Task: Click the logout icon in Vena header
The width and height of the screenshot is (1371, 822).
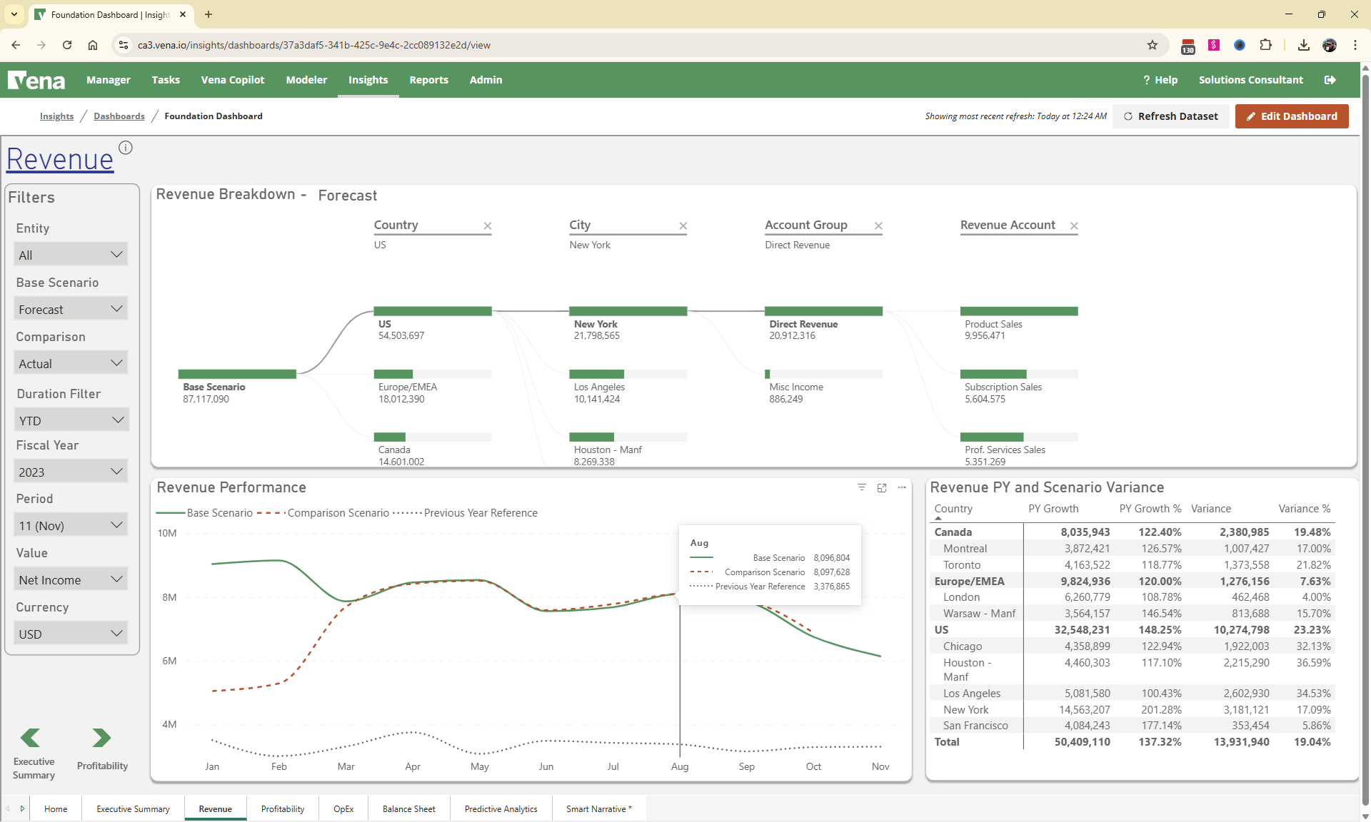Action: (x=1330, y=80)
